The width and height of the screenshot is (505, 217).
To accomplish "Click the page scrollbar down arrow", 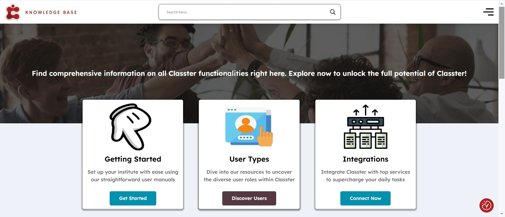I will pos(502,214).
